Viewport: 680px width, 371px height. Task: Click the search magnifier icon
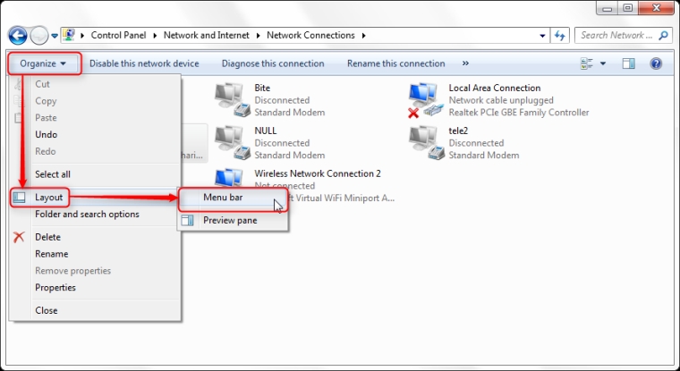point(664,36)
